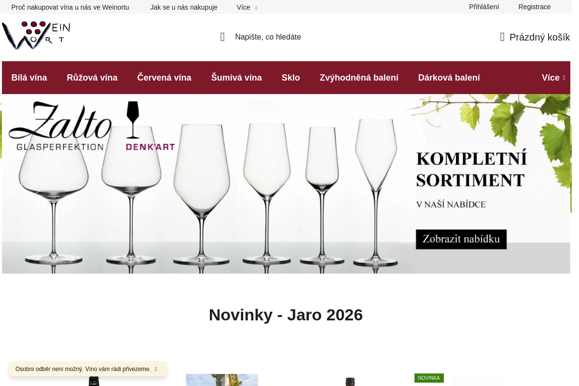Go to previous banner slide
579x386 pixels.
click(31, 184)
